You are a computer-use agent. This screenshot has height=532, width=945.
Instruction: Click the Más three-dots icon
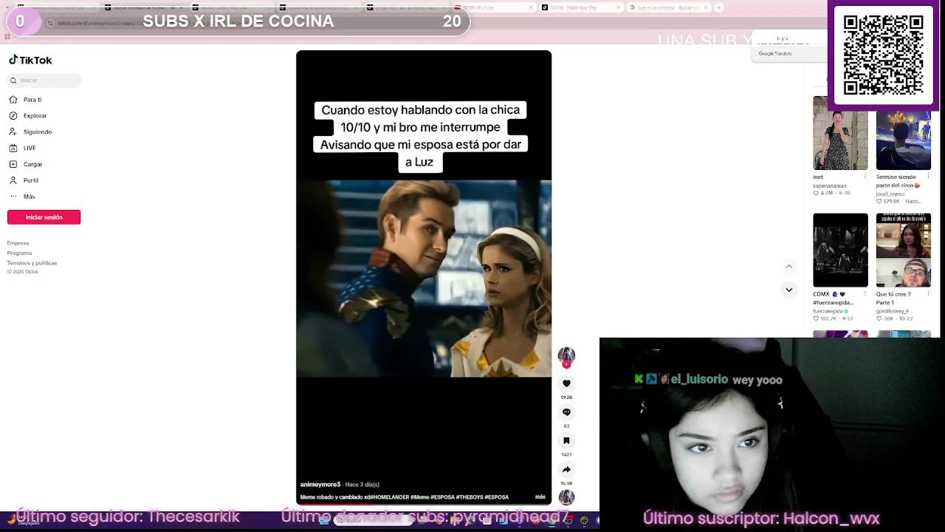(x=13, y=197)
